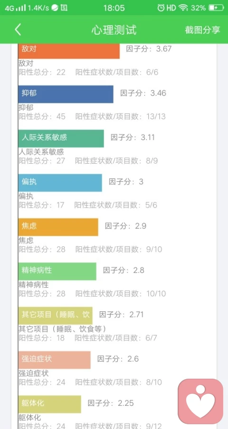Tap the HD status indicator

171,8
